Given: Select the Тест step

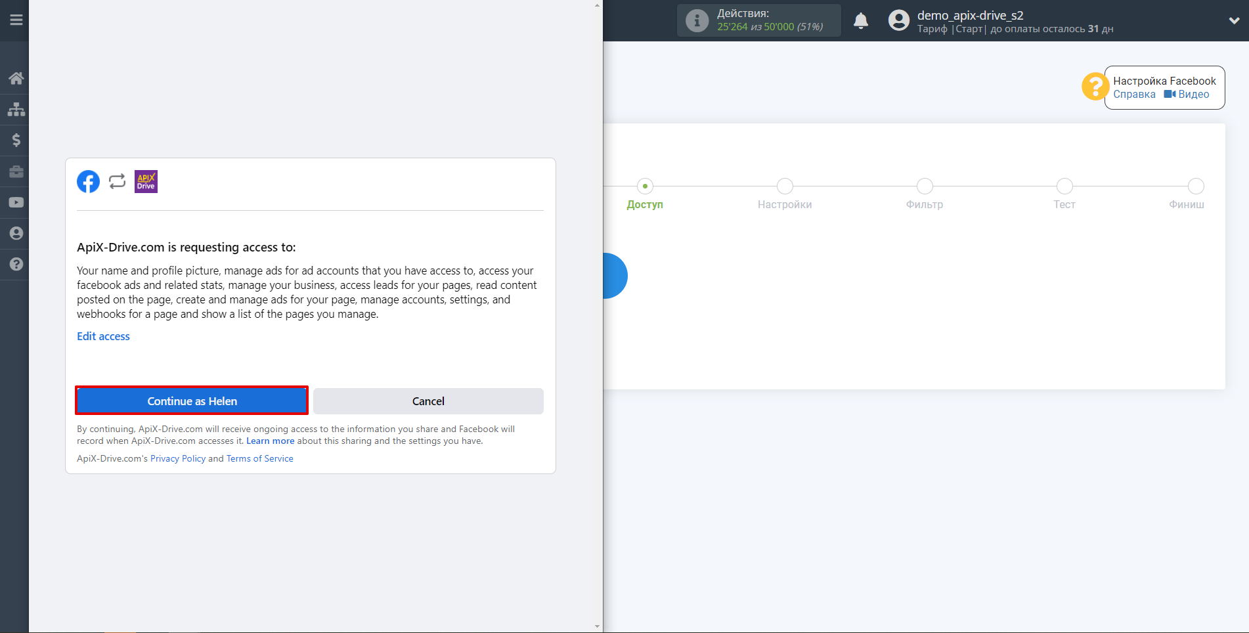Looking at the screenshot, I should [1064, 204].
